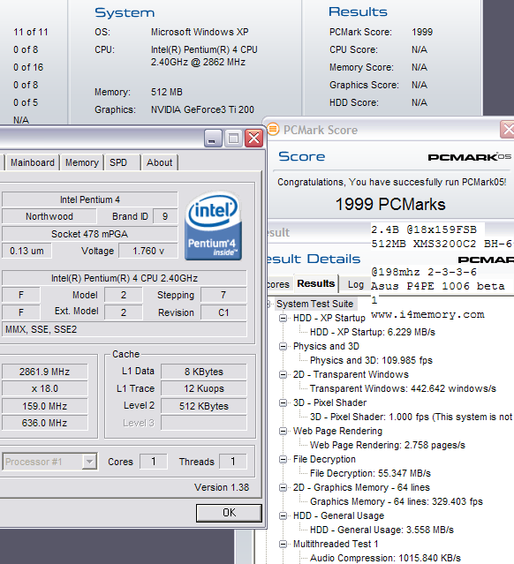Click the bus speed field 159.0 MHz

[x=45, y=406]
